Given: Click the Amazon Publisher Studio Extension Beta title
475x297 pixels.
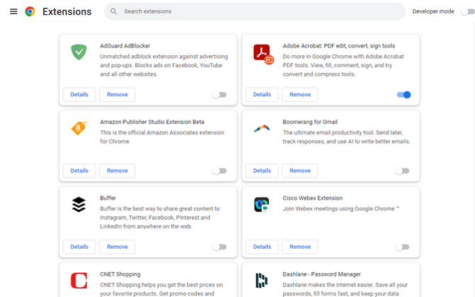Looking at the screenshot, I should click(152, 122).
